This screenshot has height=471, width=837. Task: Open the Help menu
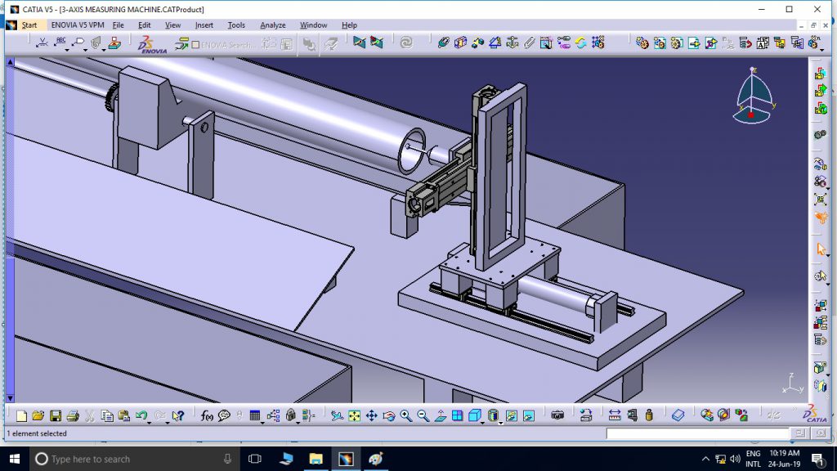[x=349, y=25]
